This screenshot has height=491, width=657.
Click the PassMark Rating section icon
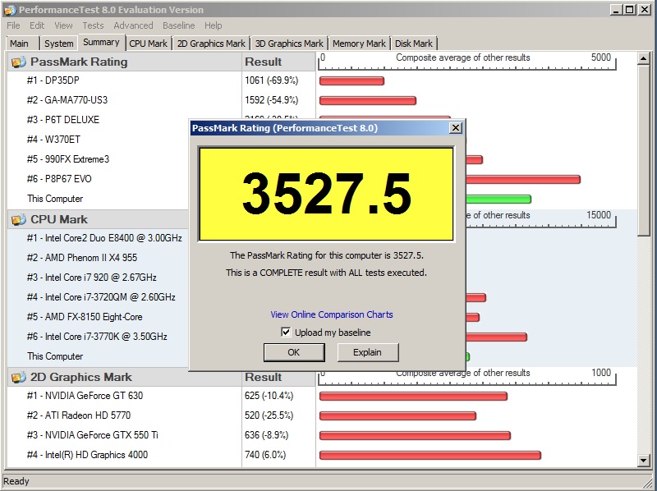point(18,62)
